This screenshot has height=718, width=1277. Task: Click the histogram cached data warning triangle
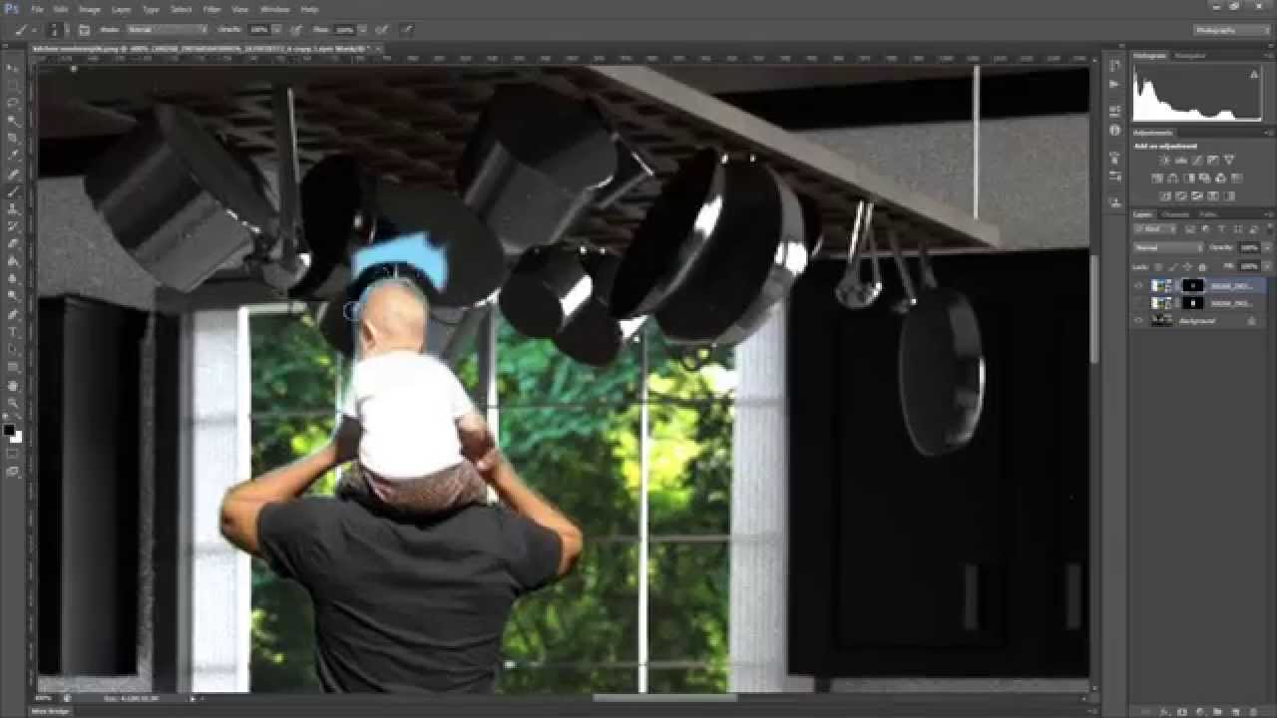(1254, 74)
